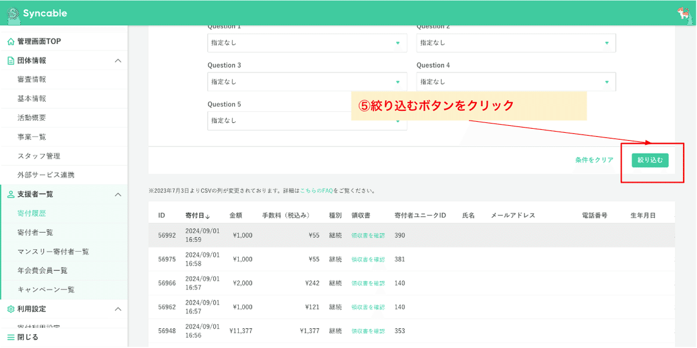Click the 条件をクリア link

[x=595, y=161]
